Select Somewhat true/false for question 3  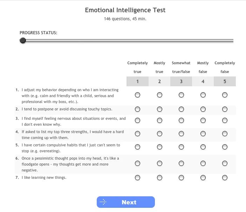[181, 120]
